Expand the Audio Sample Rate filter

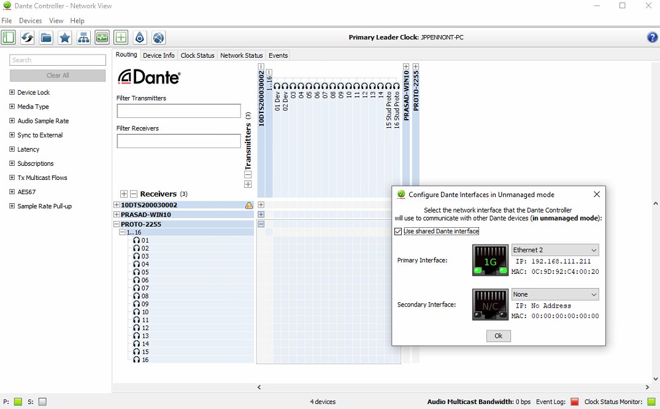click(12, 121)
